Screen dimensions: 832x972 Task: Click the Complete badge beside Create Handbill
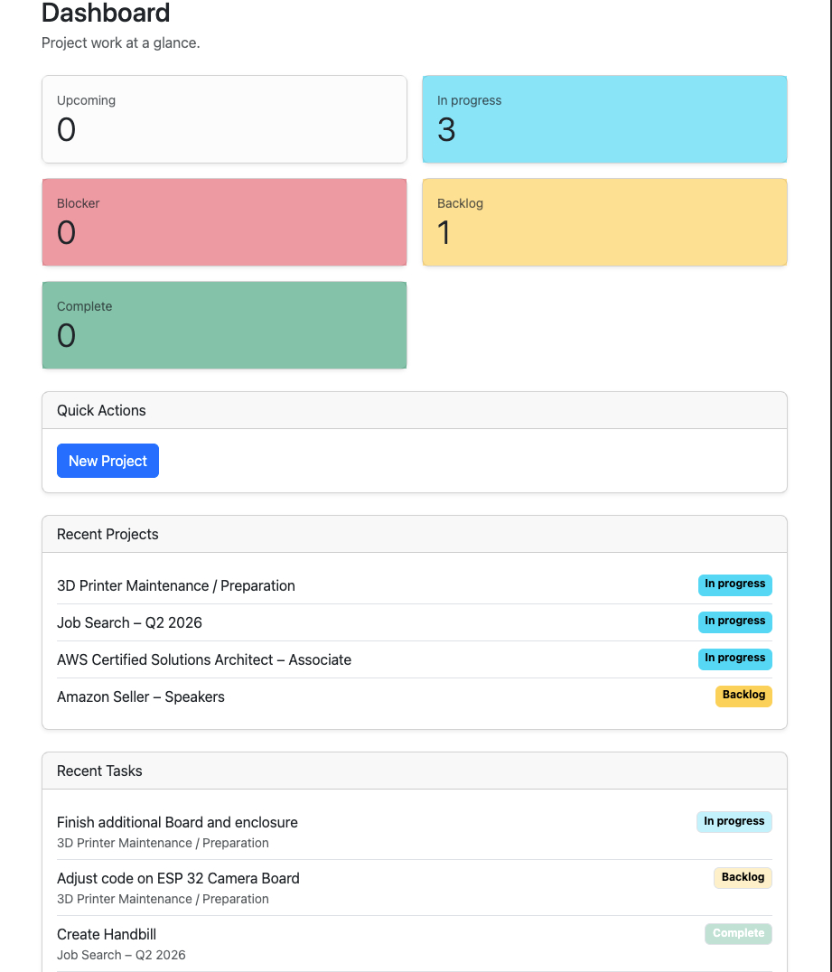click(x=738, y=933)
